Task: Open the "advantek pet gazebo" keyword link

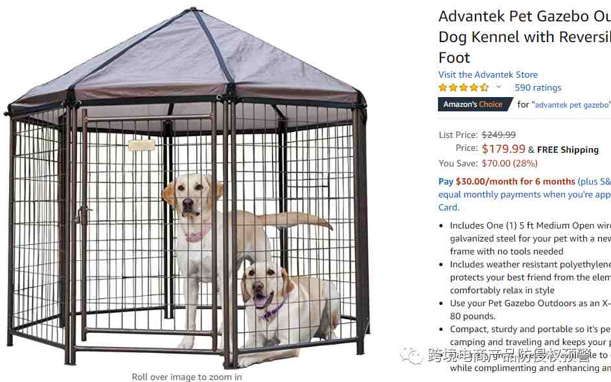Action: tap(571, 105)
